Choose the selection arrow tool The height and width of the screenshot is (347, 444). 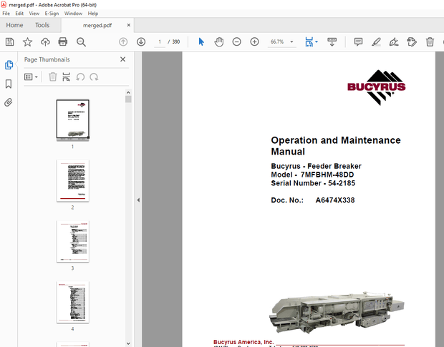tap(201, 42)
